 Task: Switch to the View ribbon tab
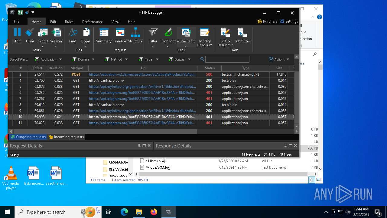[x=115, y=21]
